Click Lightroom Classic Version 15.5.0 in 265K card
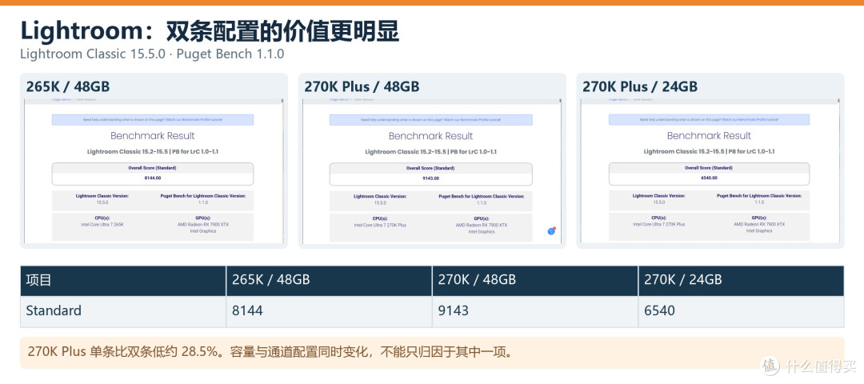The image size is (864, 384). coord(102,202)
